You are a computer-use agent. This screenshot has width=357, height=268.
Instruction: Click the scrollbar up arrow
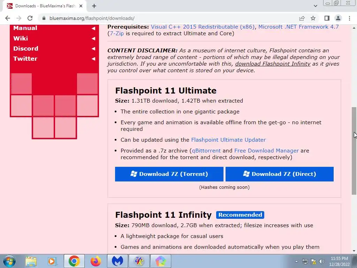[354, 28]
